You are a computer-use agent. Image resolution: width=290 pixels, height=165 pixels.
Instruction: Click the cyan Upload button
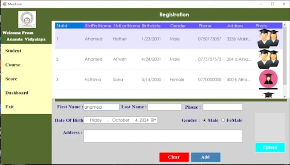pos(270,148)
